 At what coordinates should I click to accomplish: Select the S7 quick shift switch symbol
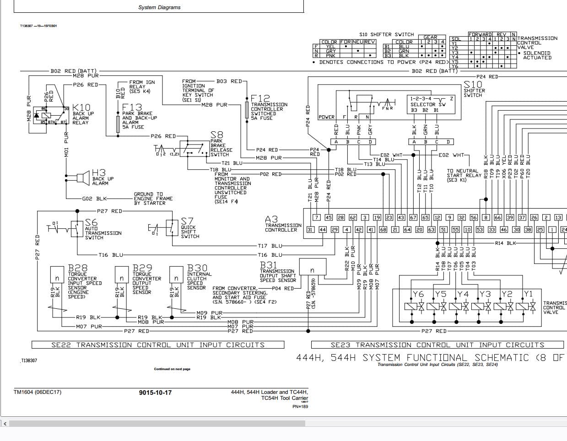tap(173, 227)
